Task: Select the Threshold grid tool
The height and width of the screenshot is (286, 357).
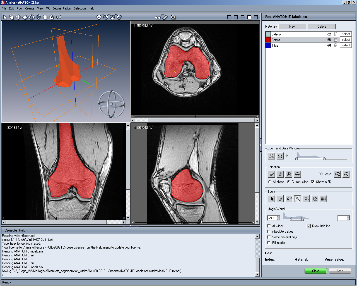Action: pyautogui.click(x=323, y=199)
